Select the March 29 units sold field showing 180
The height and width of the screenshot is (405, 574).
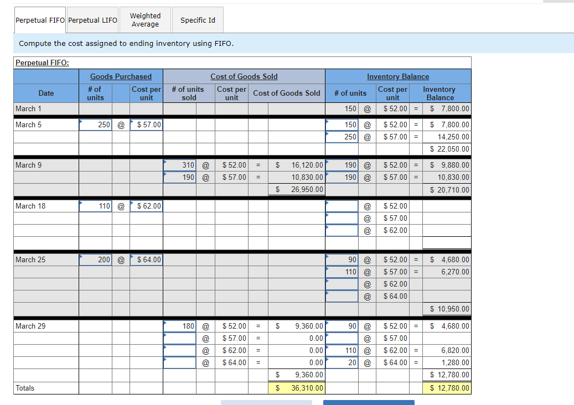pyautogui.click(x=179, y=326)
